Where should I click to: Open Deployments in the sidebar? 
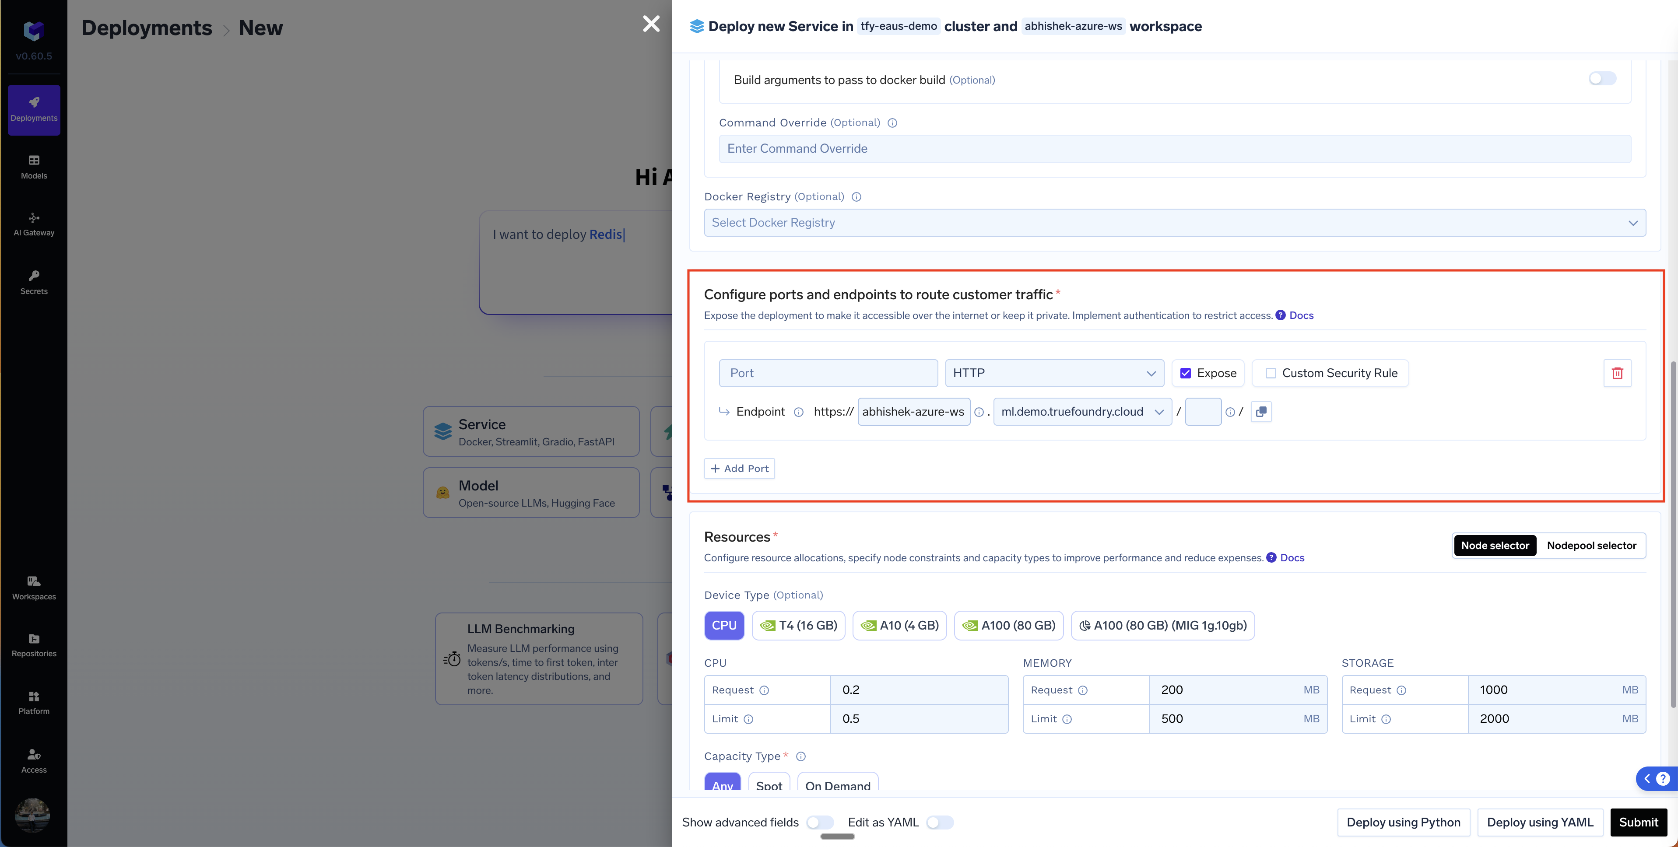[x=34, y=109]
